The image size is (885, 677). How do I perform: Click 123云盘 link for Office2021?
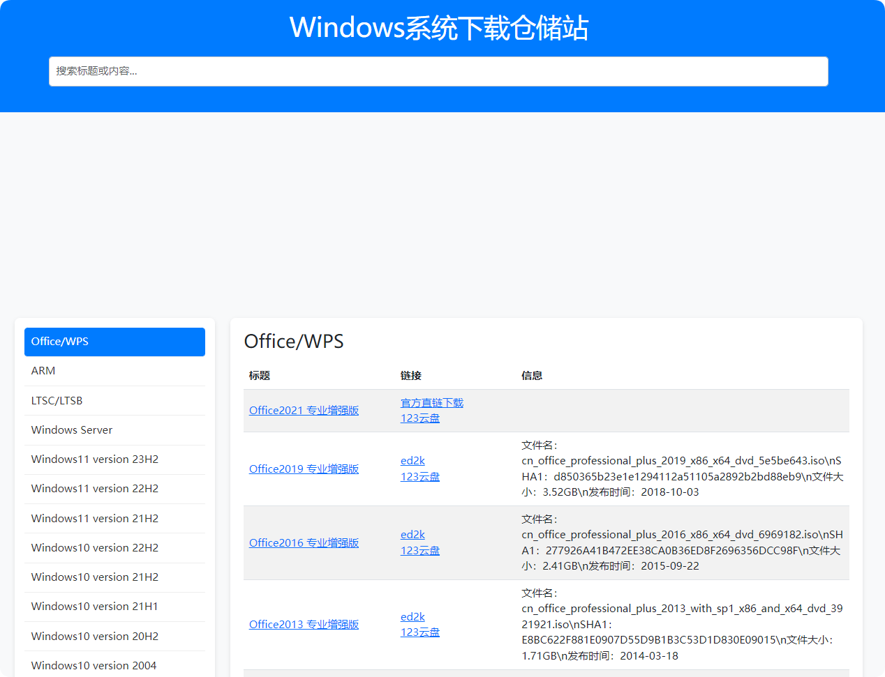[420, 418]
